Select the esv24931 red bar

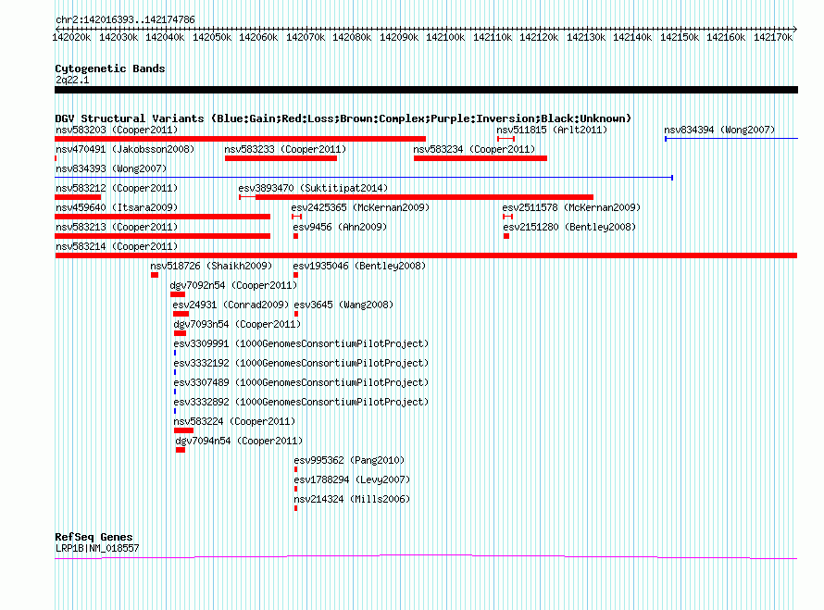click(181, 314)
